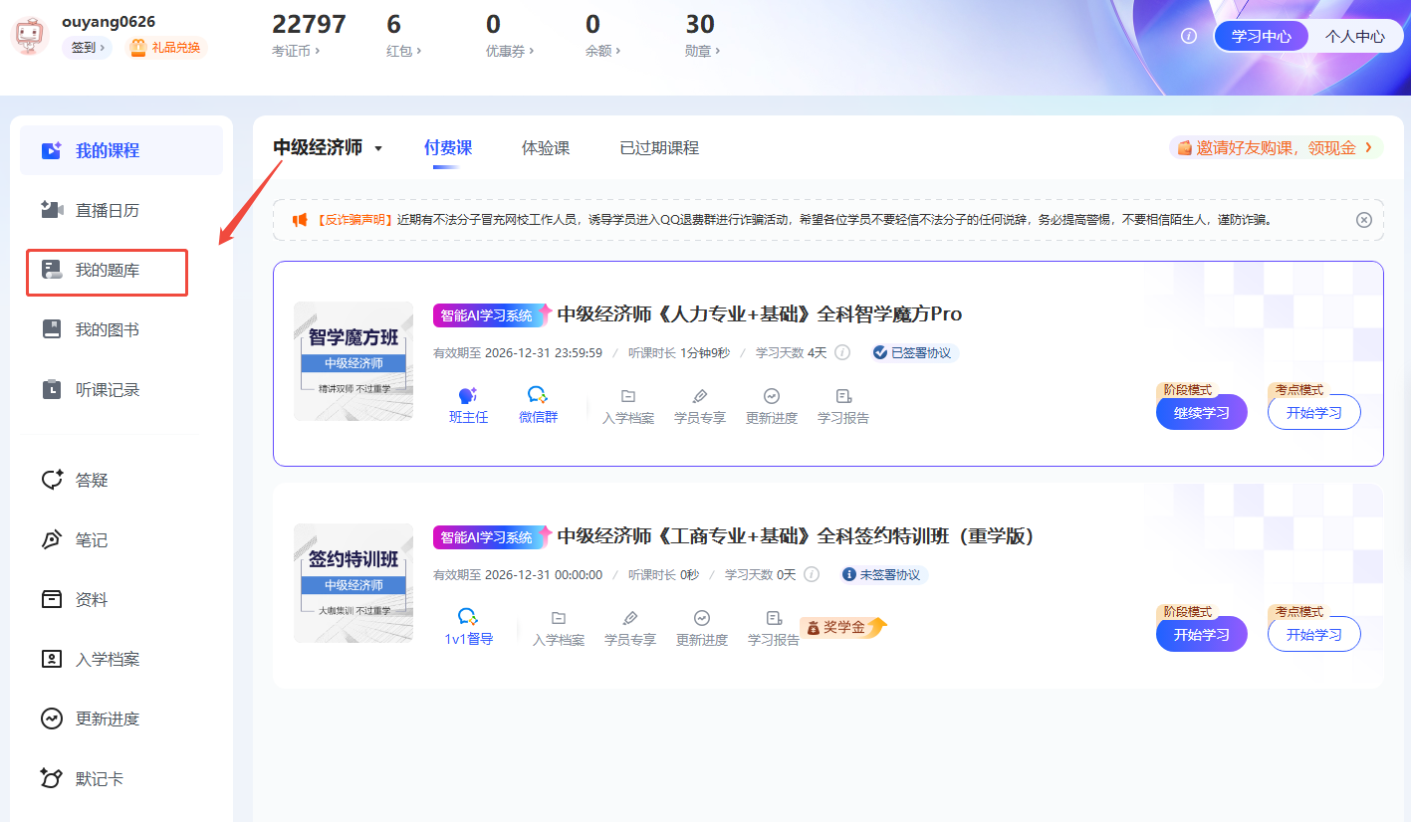Open 微信群 icon in first course
Screen dimensions: 1411x822
click(x=538, y=396)
